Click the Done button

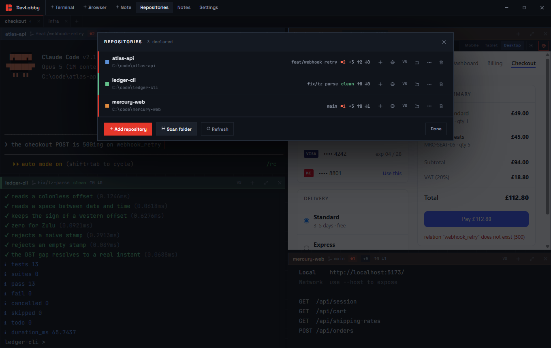pyautogui.click(x=436, y=129)
